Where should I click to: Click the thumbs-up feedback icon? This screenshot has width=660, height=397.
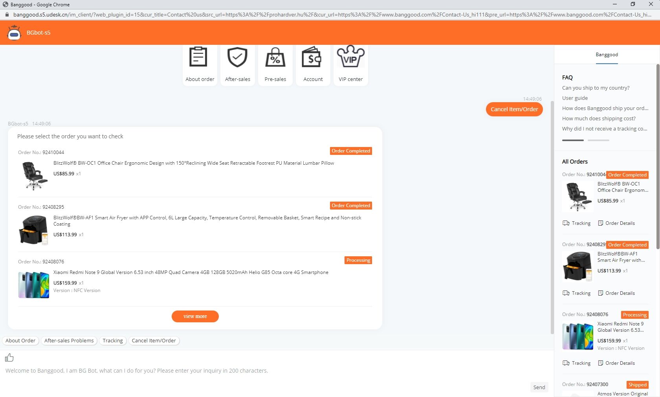[x=9, y=357]
